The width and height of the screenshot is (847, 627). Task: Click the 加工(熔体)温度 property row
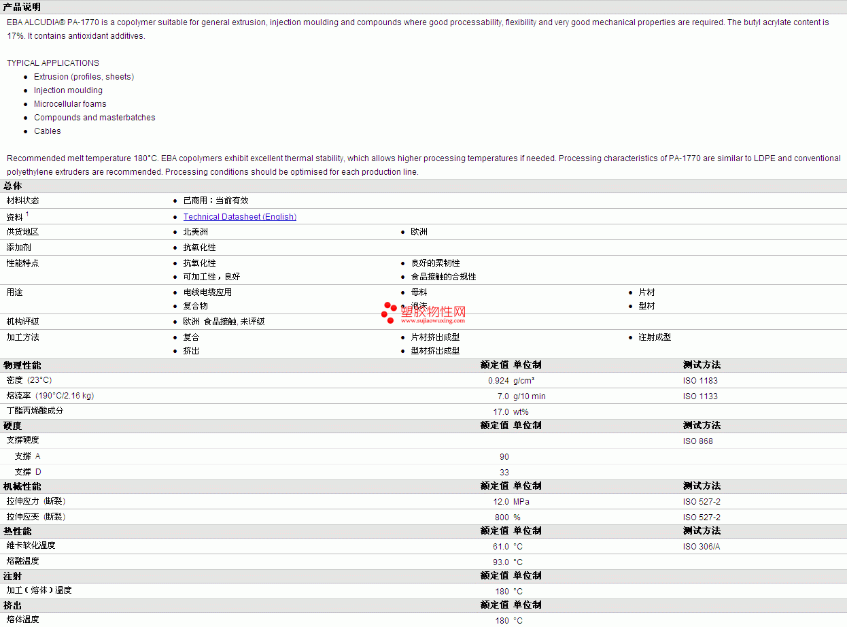423,591
